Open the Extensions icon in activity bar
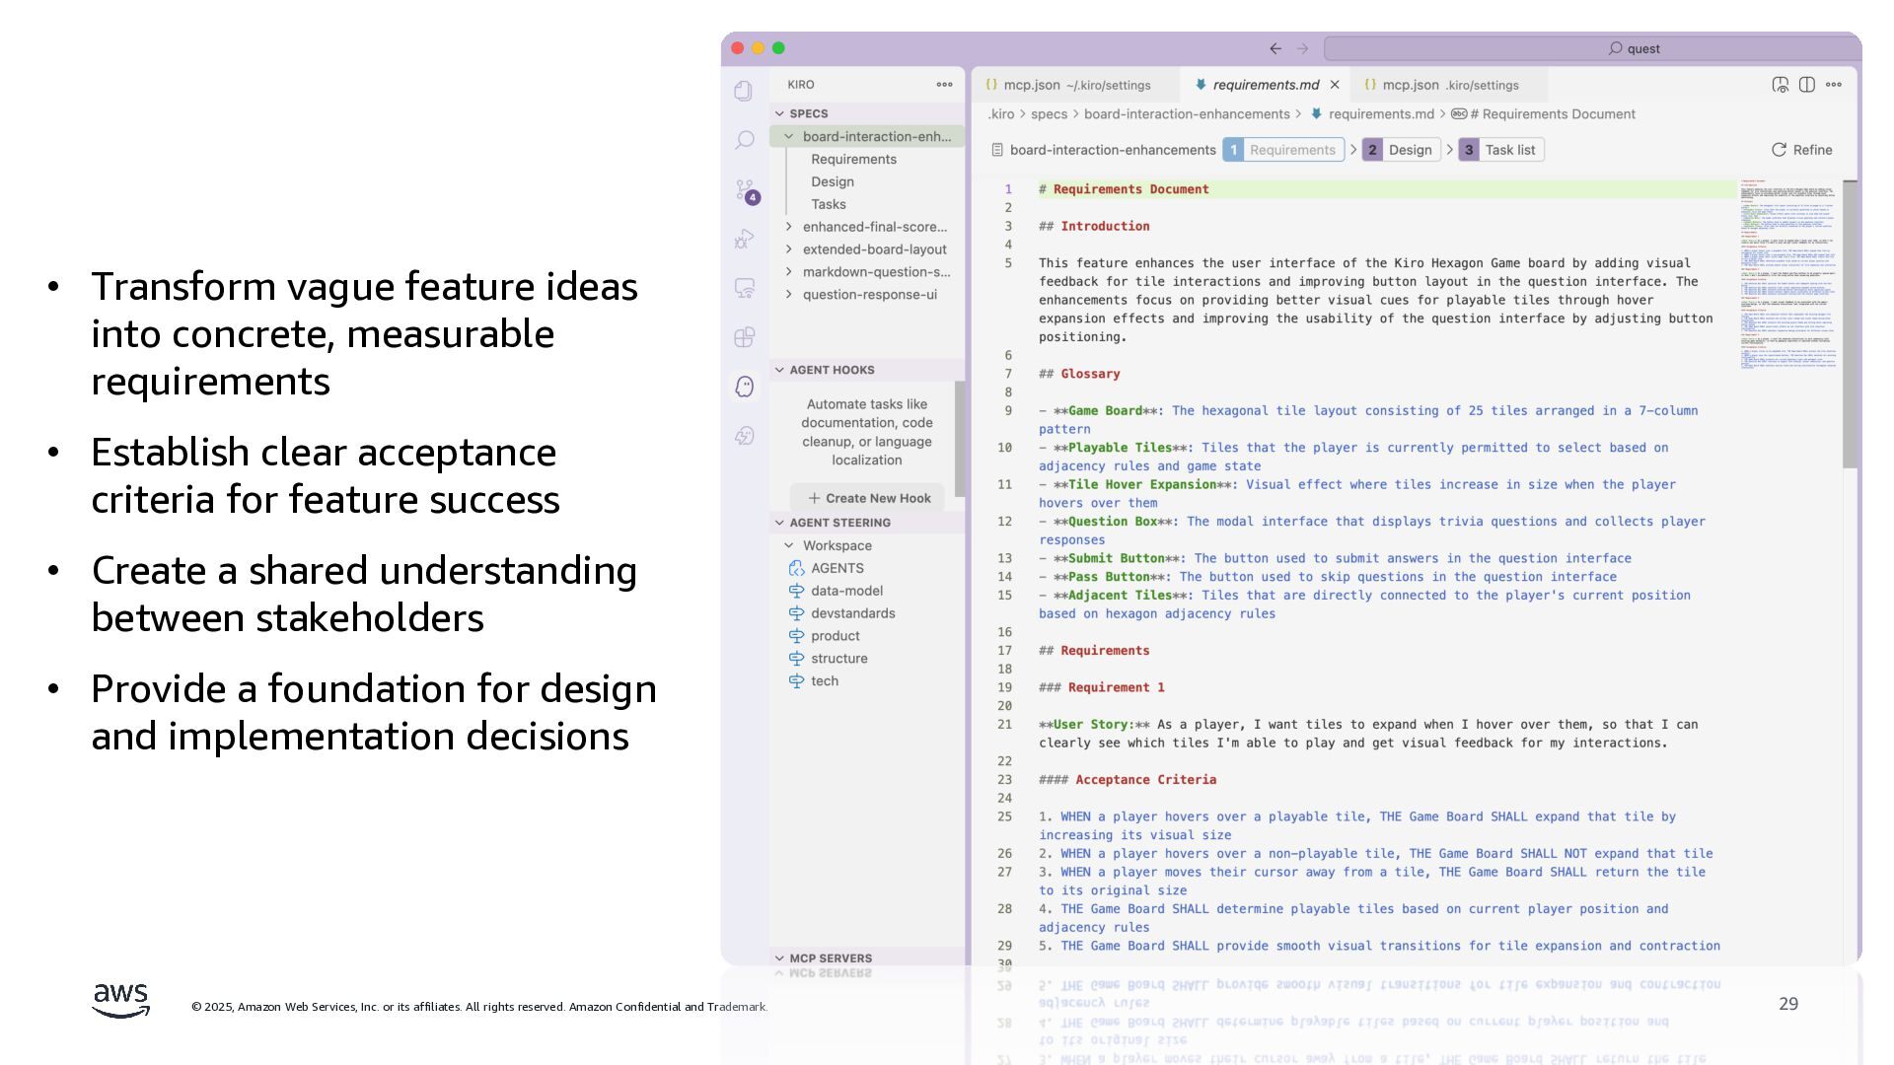The height and width of the screenshot is (1065, 1894). [744, 337]
